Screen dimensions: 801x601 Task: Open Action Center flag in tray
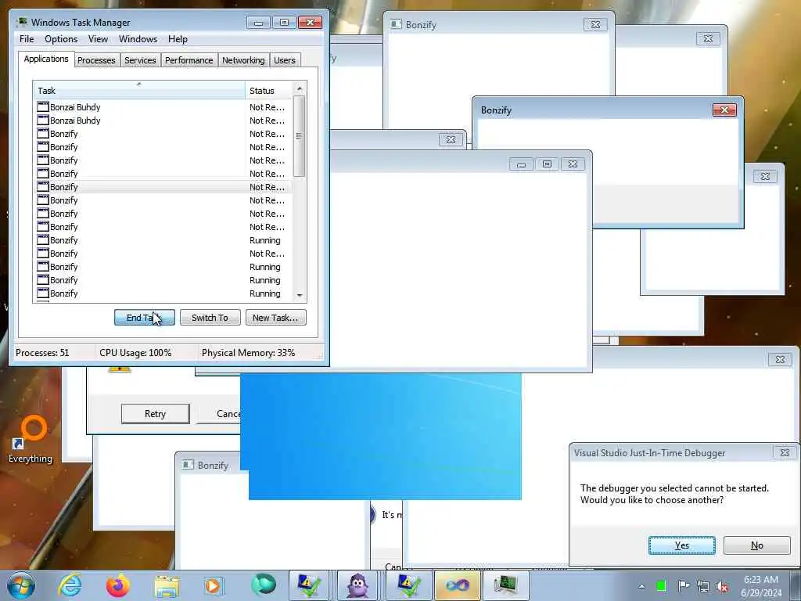coord(684,585)
